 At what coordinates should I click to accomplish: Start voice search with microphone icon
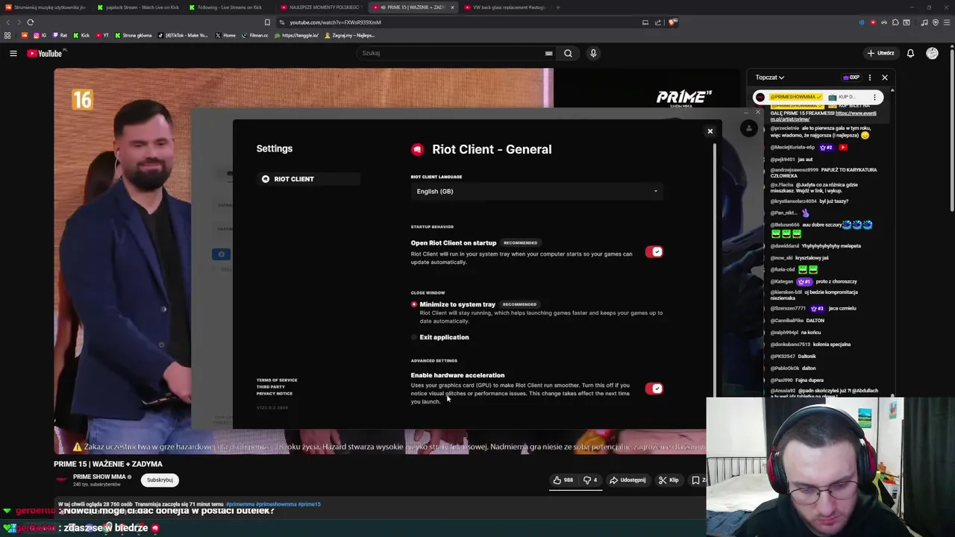(593, 53)
